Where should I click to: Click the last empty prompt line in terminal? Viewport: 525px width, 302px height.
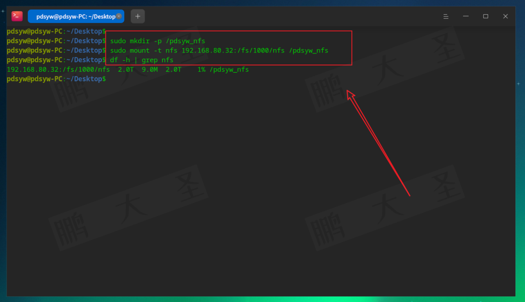(57, 79)
